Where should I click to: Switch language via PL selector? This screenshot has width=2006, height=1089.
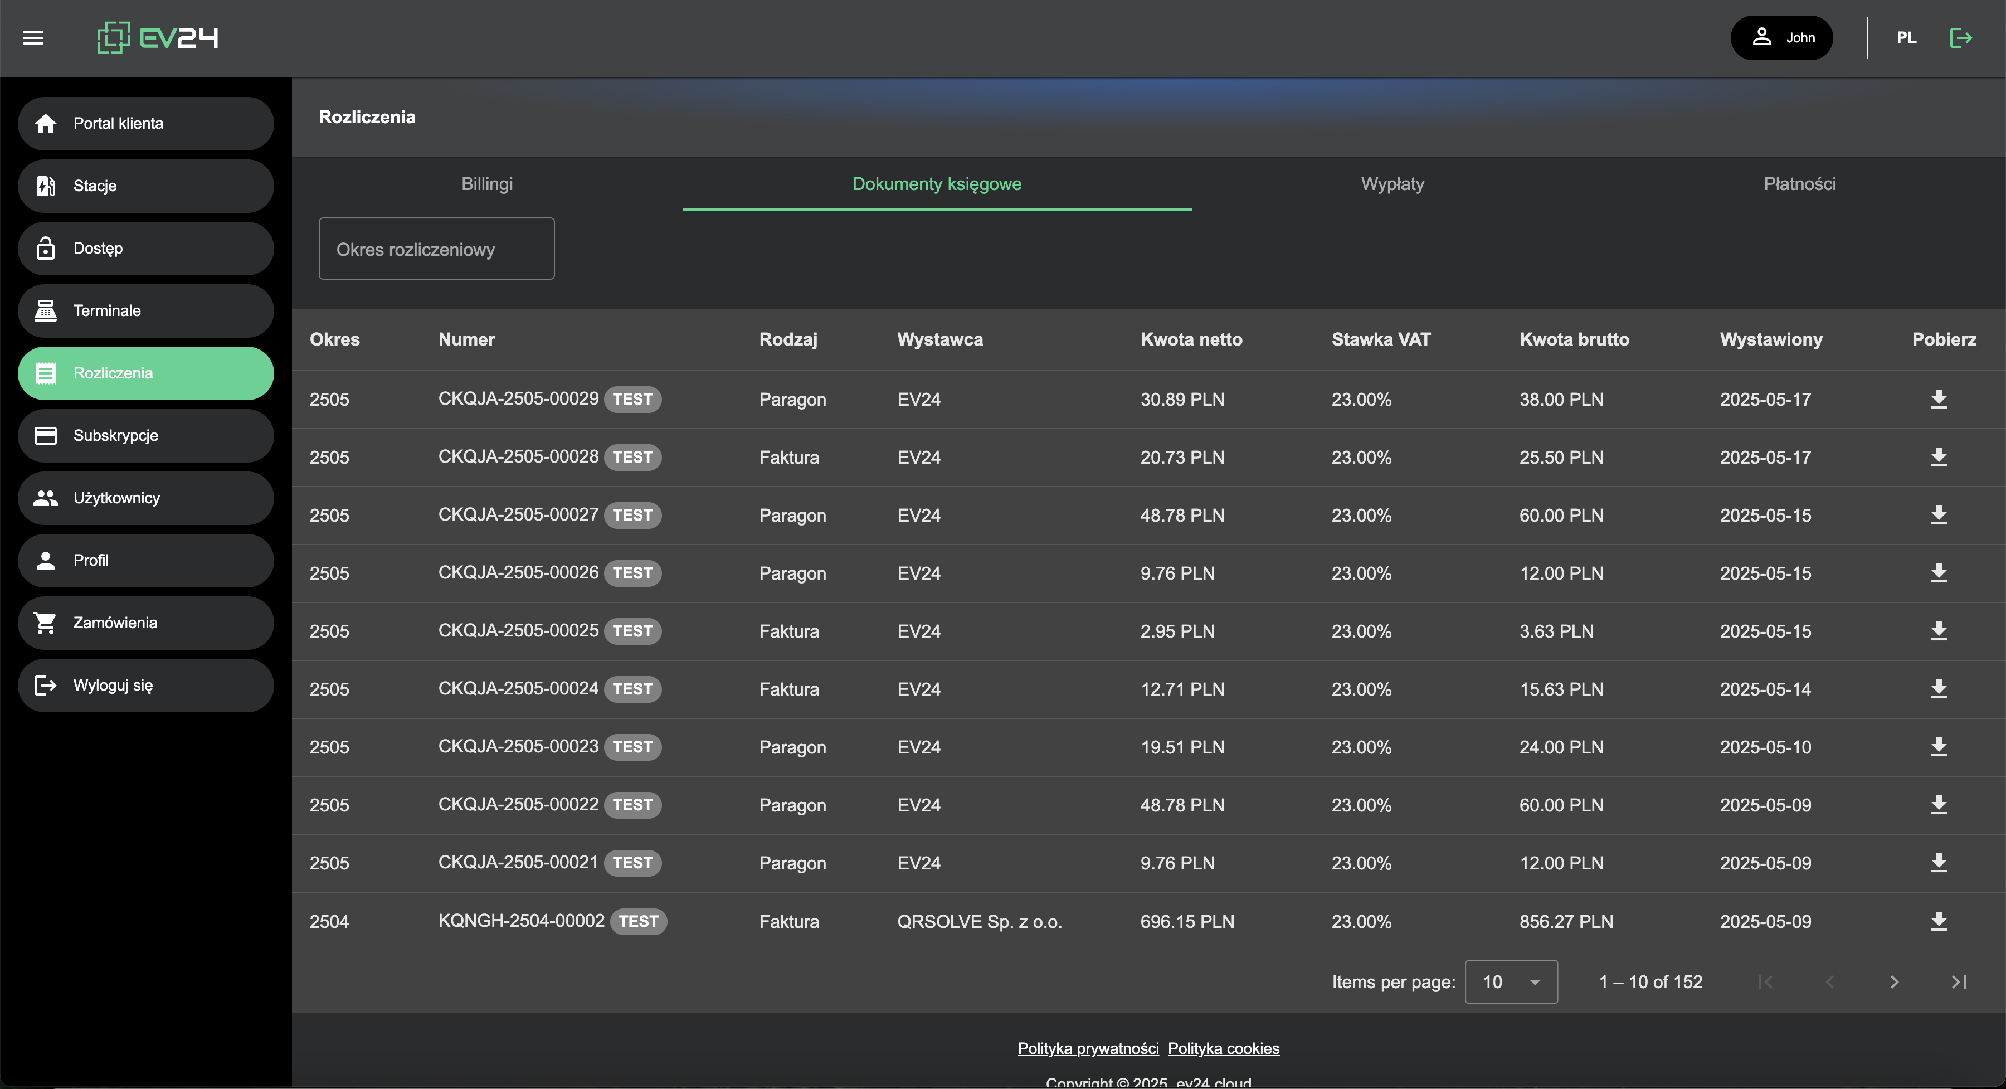1906,37
